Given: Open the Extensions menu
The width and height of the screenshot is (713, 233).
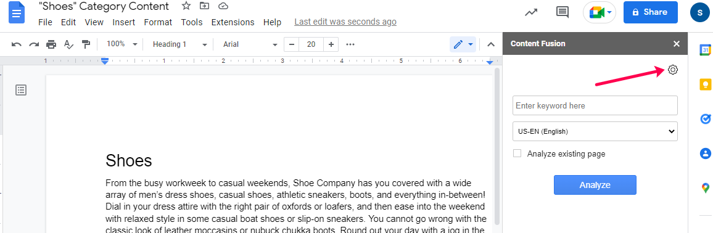Looking at the screenshot, I should tap(233, 22).
